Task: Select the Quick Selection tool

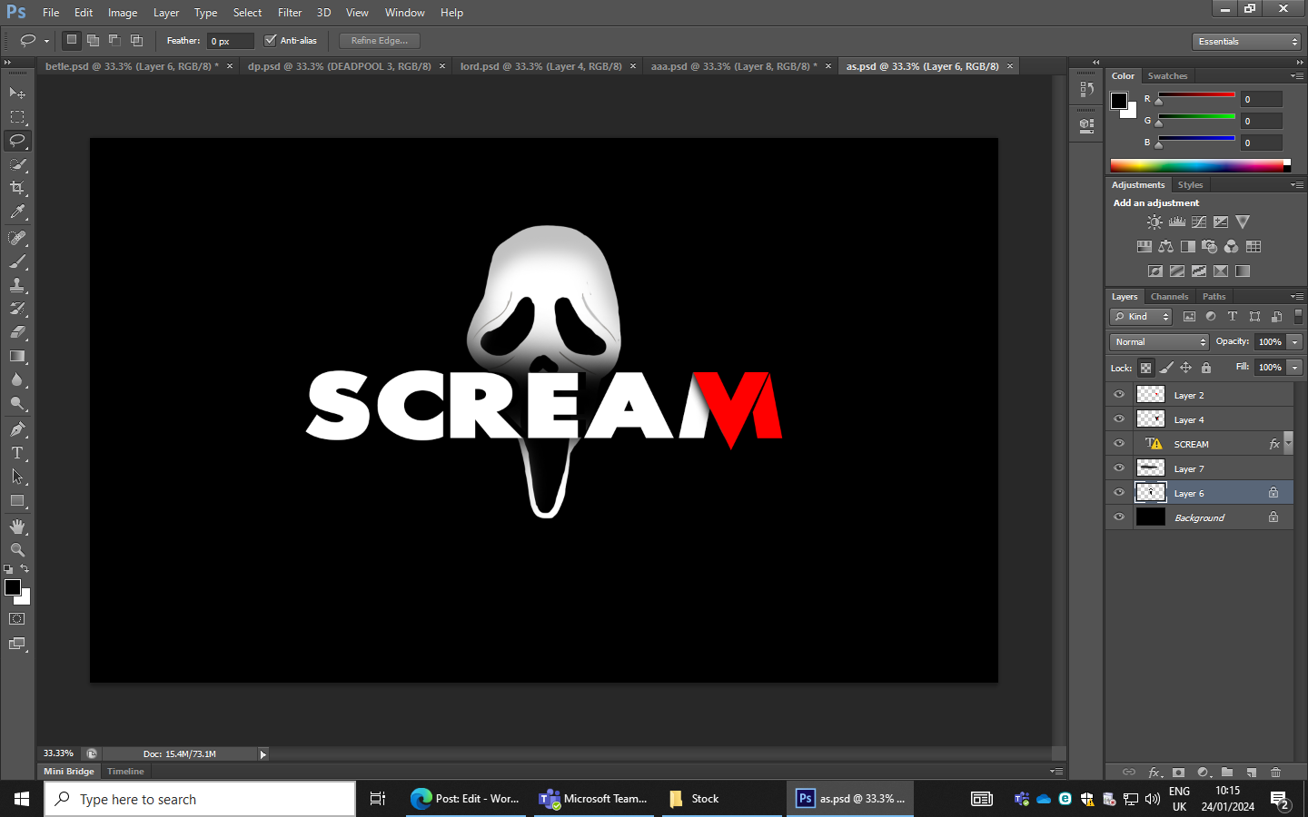Action: tap(17, 164)
